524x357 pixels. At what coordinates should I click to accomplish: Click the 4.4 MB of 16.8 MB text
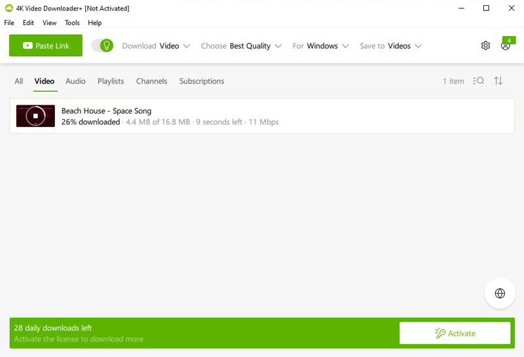pos(158,122)
